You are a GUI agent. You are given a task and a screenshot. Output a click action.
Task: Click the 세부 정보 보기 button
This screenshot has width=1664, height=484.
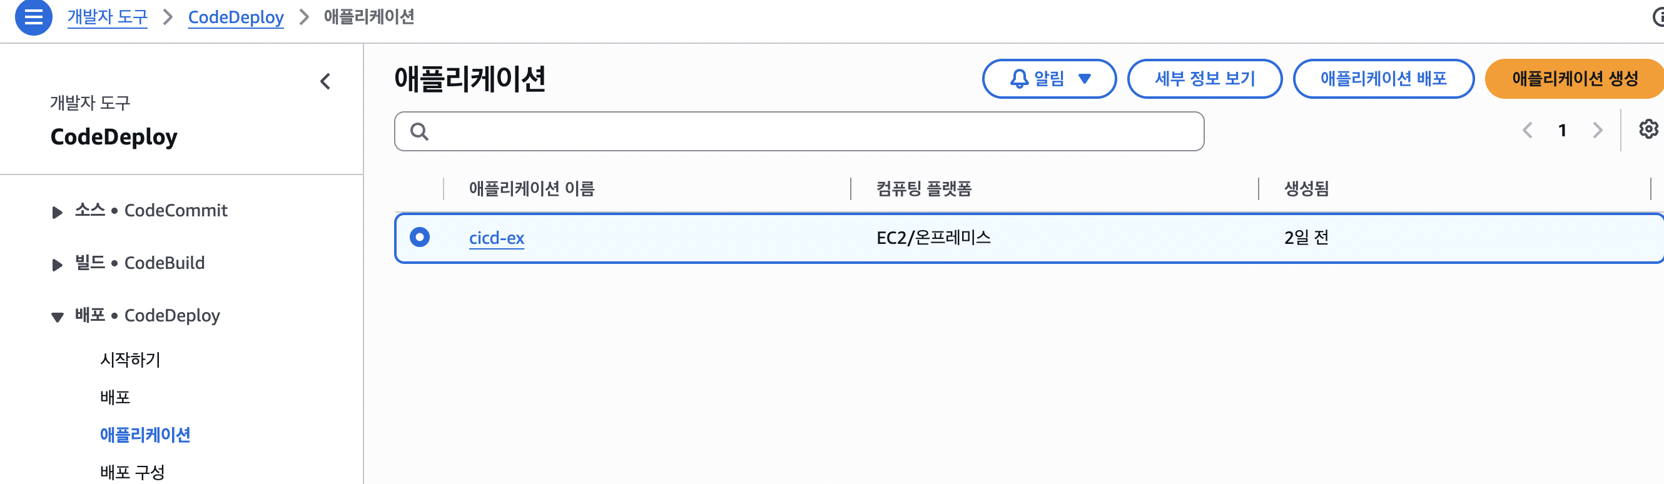click(x=1205, y=79)
